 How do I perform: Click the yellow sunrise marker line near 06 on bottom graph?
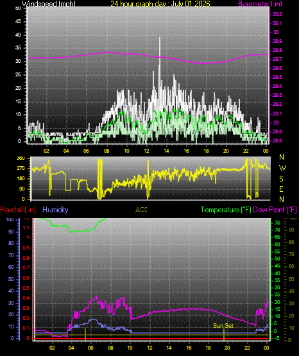point(85,335)
